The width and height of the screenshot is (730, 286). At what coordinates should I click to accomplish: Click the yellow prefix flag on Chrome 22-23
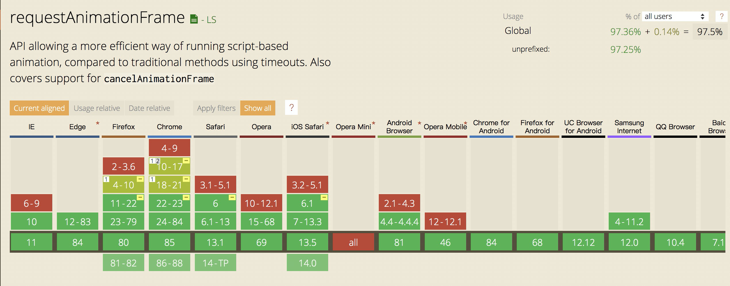(x=187, y=198)
